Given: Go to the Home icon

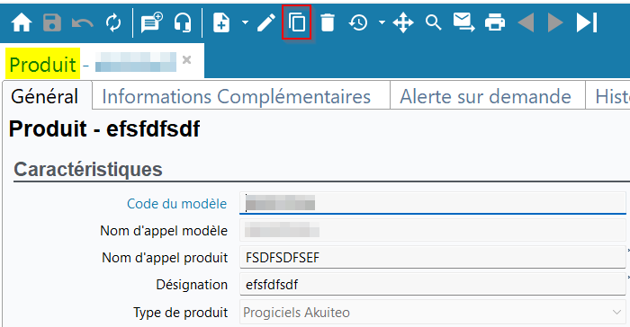Looking at the screenshot, I should tap(22, 22).
